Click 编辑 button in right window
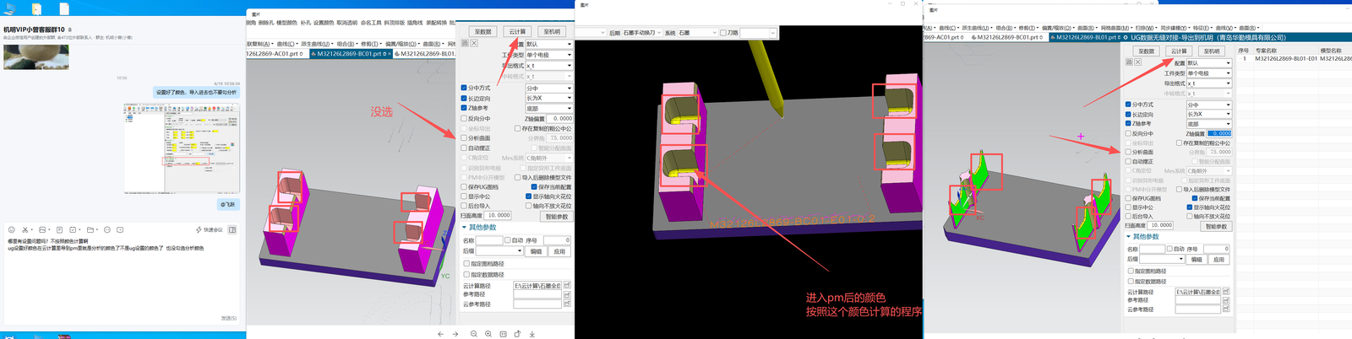This screenshot has width=1352, height=339. pyautogui.click(x=1197, y=260)
